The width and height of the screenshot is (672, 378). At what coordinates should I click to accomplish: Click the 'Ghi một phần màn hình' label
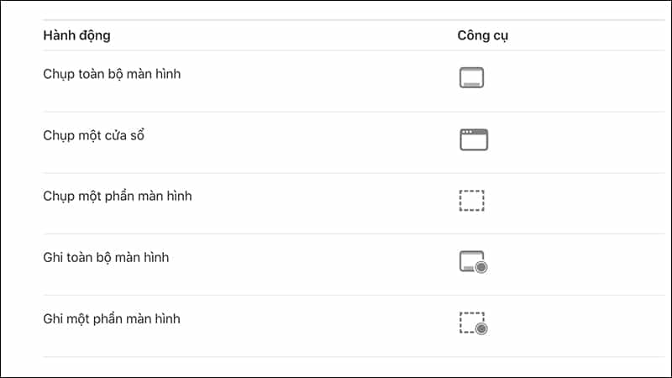tap(112, 318)
